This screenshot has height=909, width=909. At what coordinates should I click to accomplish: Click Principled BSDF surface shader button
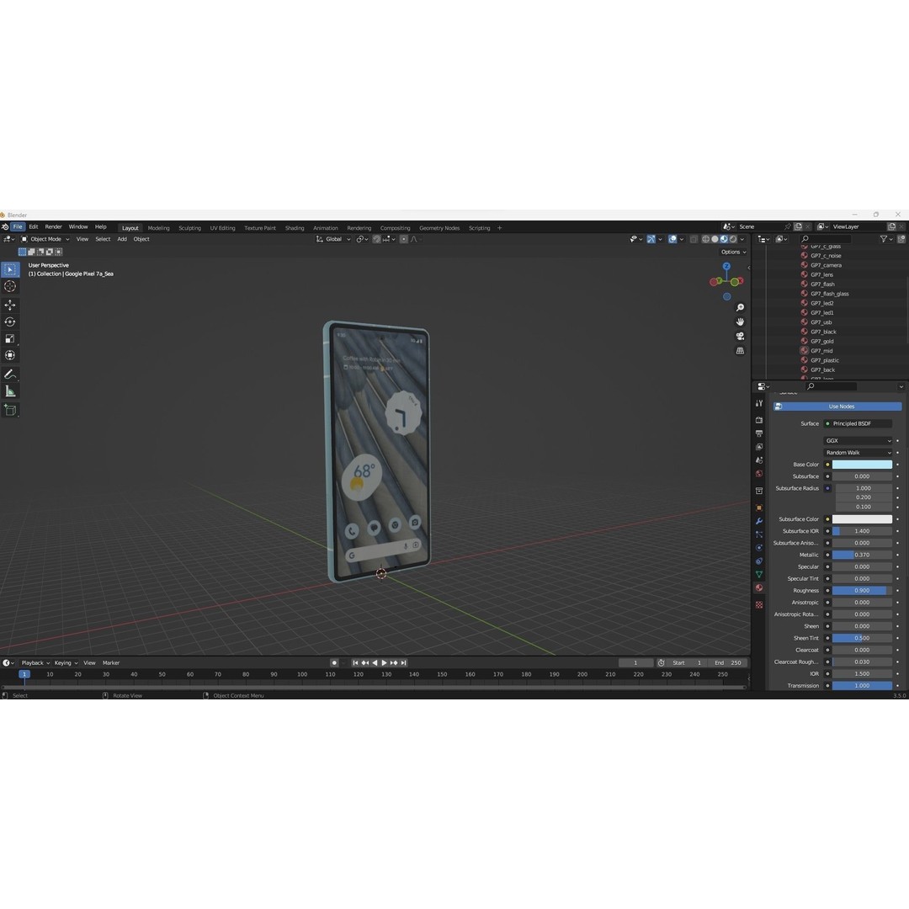click(858, 423)
